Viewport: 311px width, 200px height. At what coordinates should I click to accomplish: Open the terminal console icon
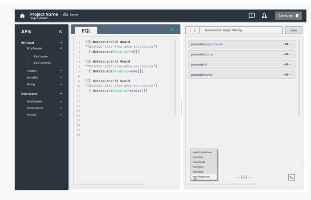291,177
